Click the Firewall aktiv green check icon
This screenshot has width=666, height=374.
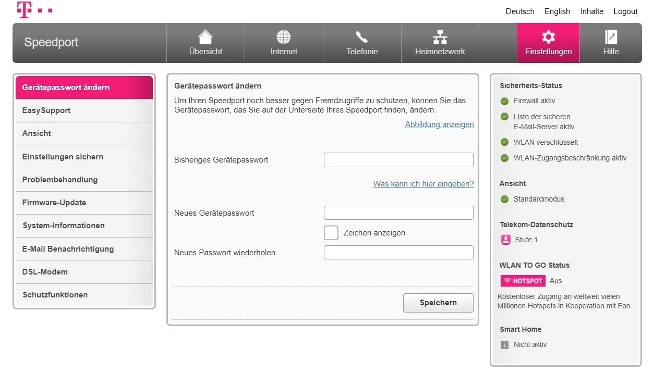(x=504, y=101)
